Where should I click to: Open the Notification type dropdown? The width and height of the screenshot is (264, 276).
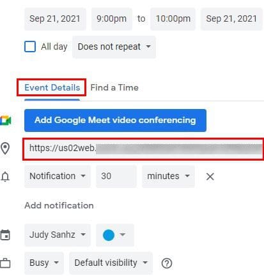coord(58,177)
